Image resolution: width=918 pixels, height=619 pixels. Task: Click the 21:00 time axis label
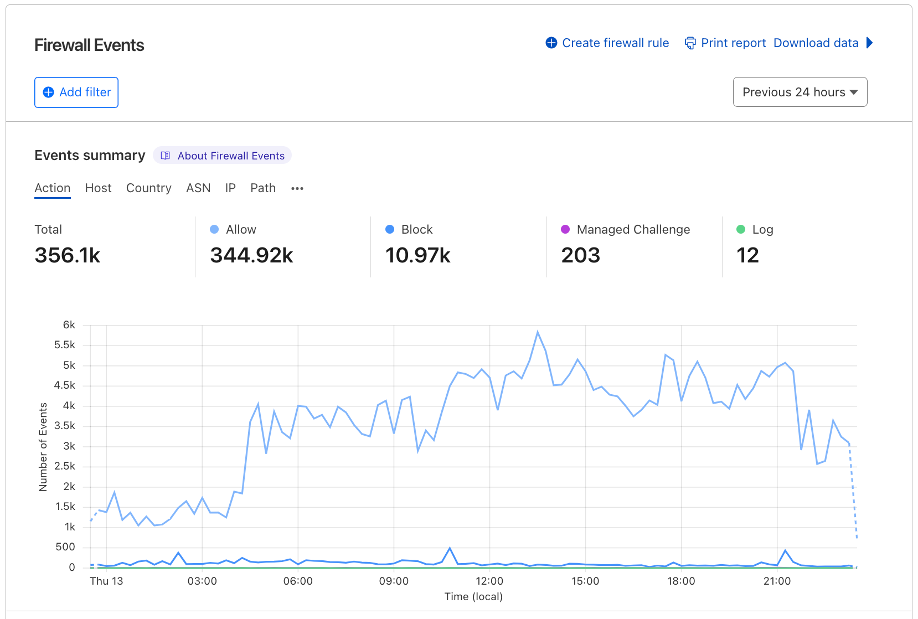(777, 581)
